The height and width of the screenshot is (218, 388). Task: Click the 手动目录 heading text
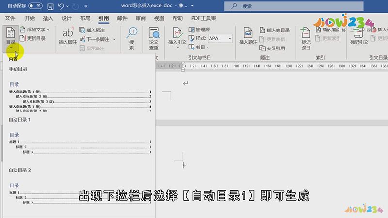click(x=18, y=69)
